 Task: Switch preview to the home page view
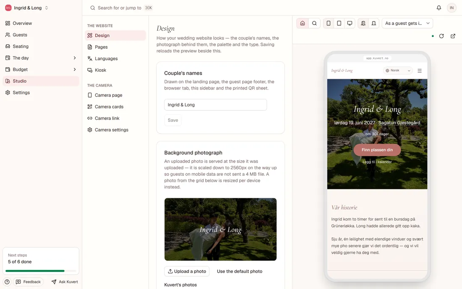(x=302, y=23)
